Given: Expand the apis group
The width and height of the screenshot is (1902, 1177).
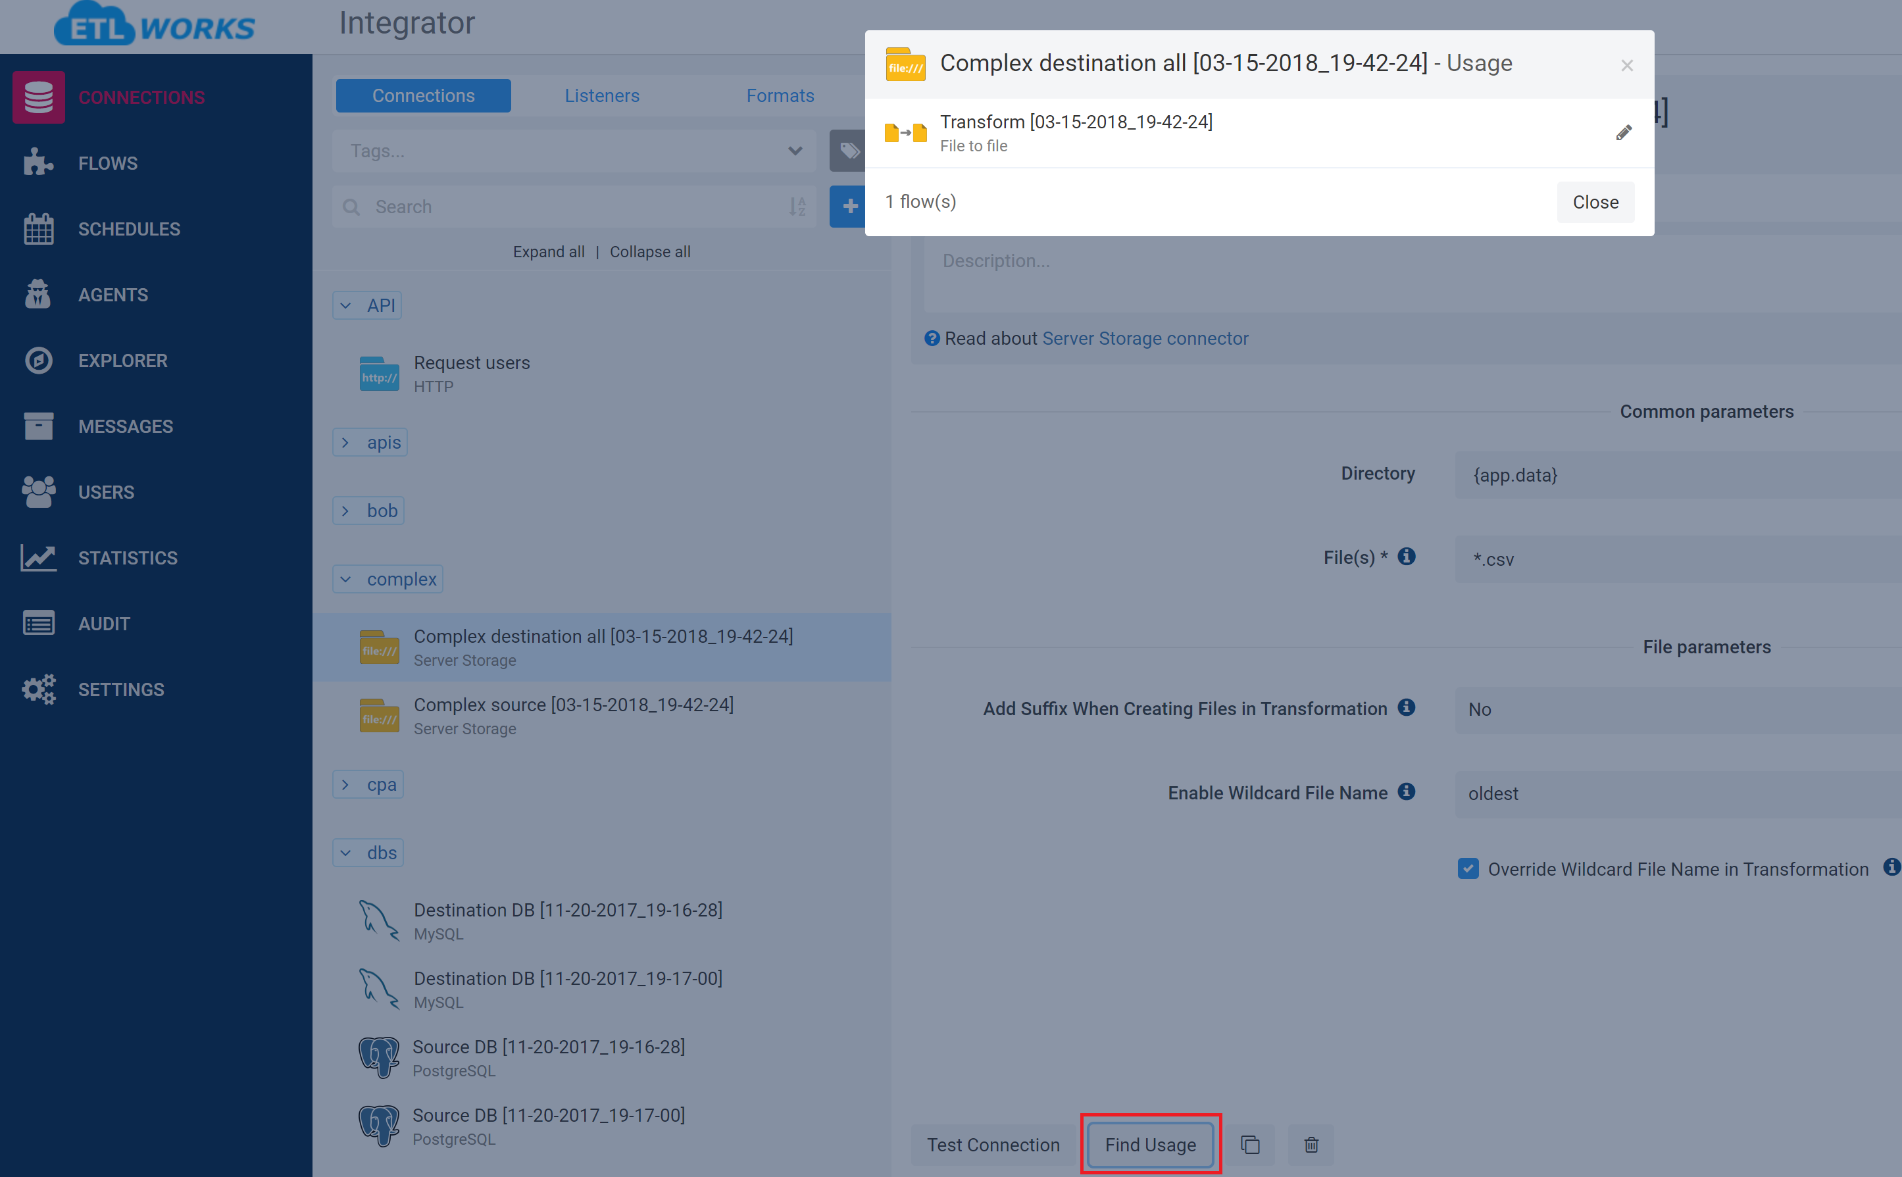Looking at the screenshot, I should click(x=370, y=442).
